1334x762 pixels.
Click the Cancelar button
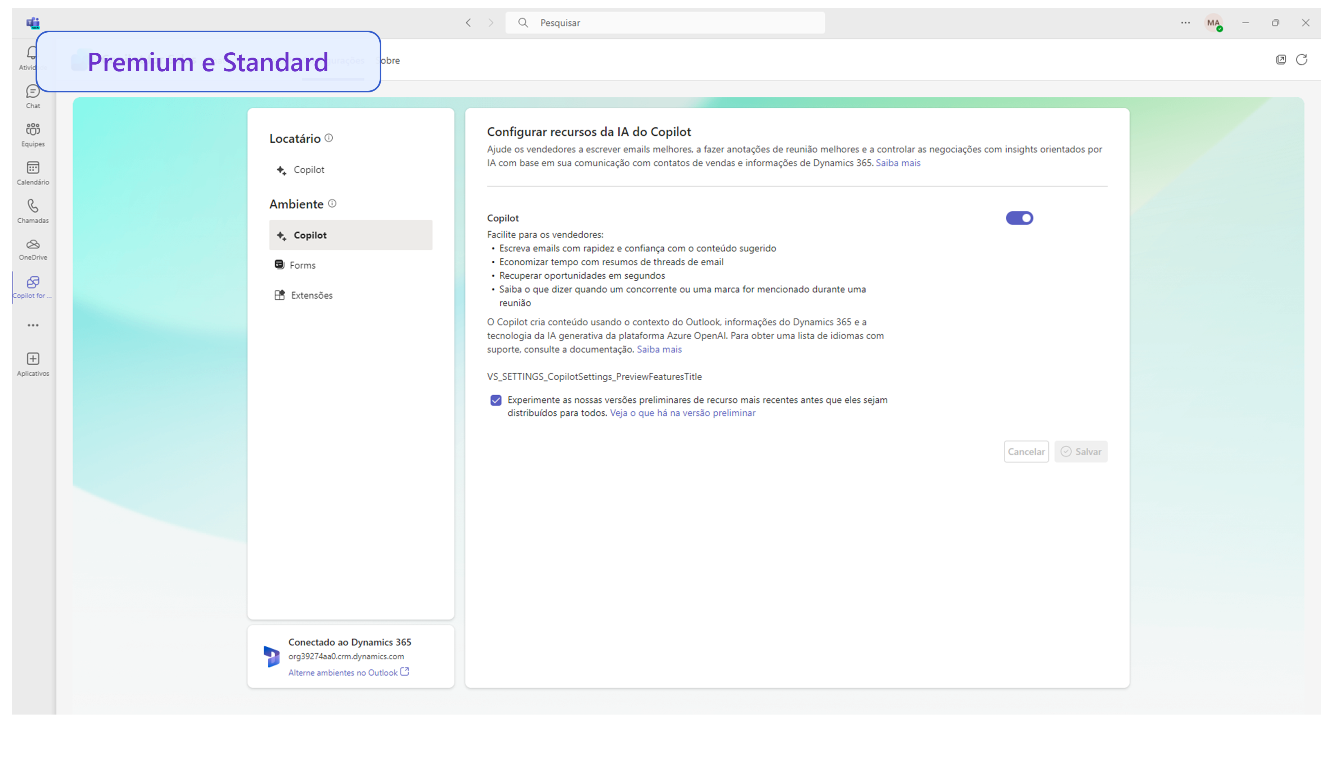(x=1026, y=451)
